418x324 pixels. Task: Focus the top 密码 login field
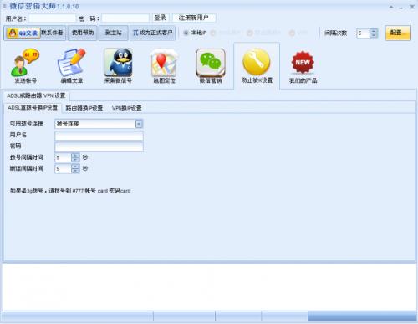125,18
